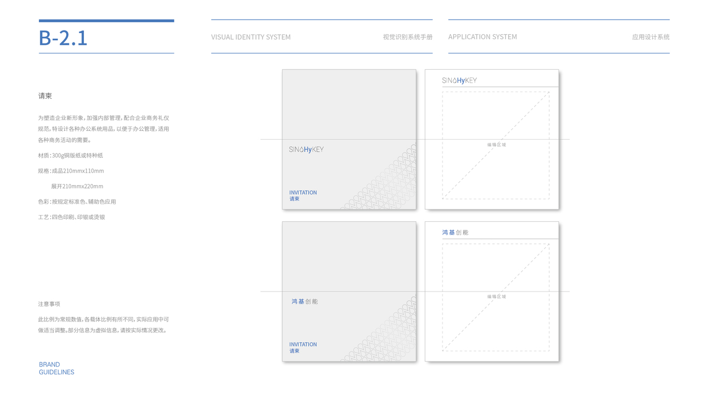Click the SINOHyKEY logo atop the white inside page

pos(460,80)
